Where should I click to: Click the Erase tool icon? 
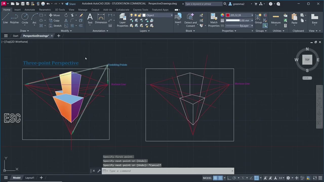81,15
